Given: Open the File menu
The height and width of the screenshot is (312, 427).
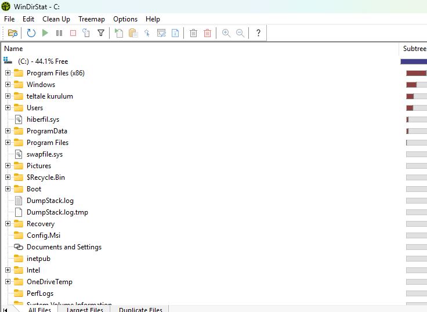Looking at the screenshot, I should tap(9, 19).
